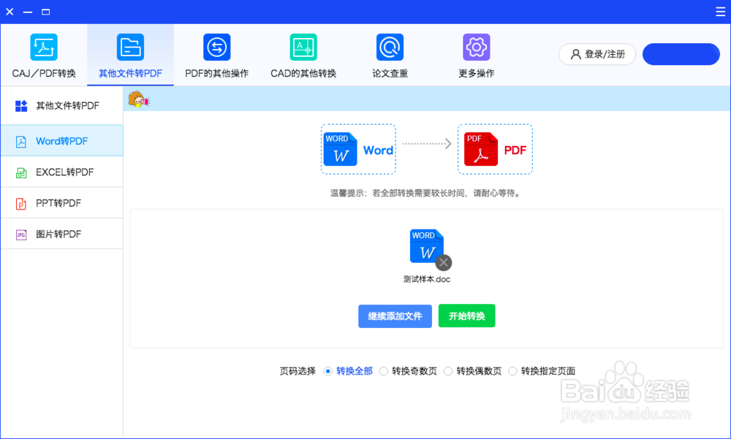731x439 pixels.
Task: Open the 论文查重 magnifier icon
Action: 390,47
